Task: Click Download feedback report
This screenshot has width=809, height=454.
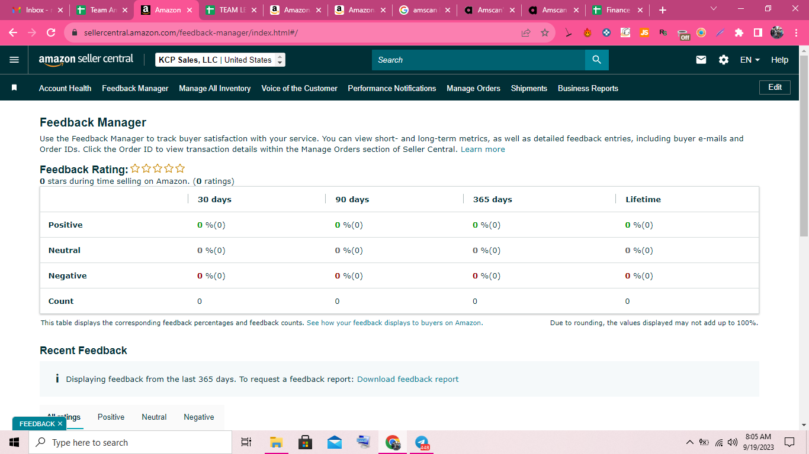Action: click(407, 379)
